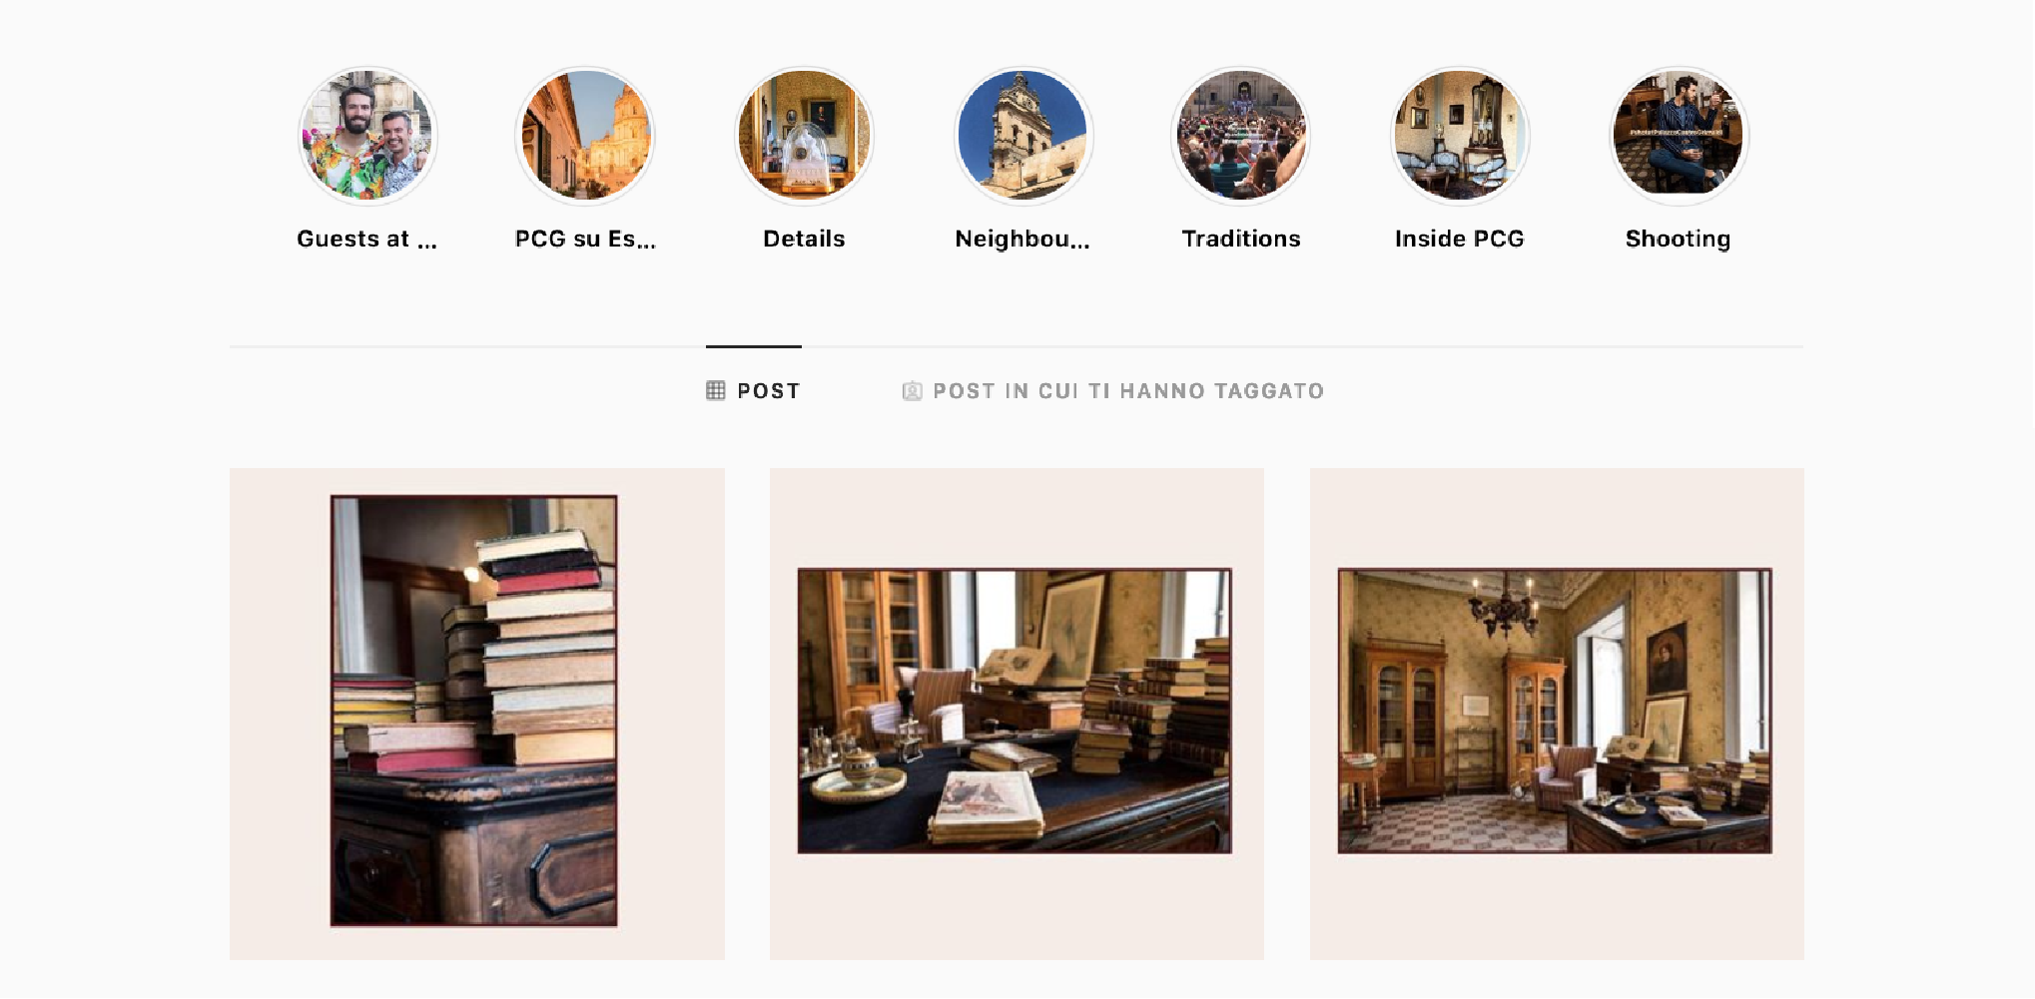Screen dimensions: 2035x999
Task: Click the 'Guests at ...' label text
Action: tap(366, 240)
